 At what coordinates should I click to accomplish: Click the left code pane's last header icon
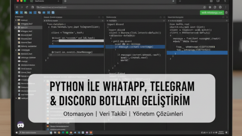point(103,17)
